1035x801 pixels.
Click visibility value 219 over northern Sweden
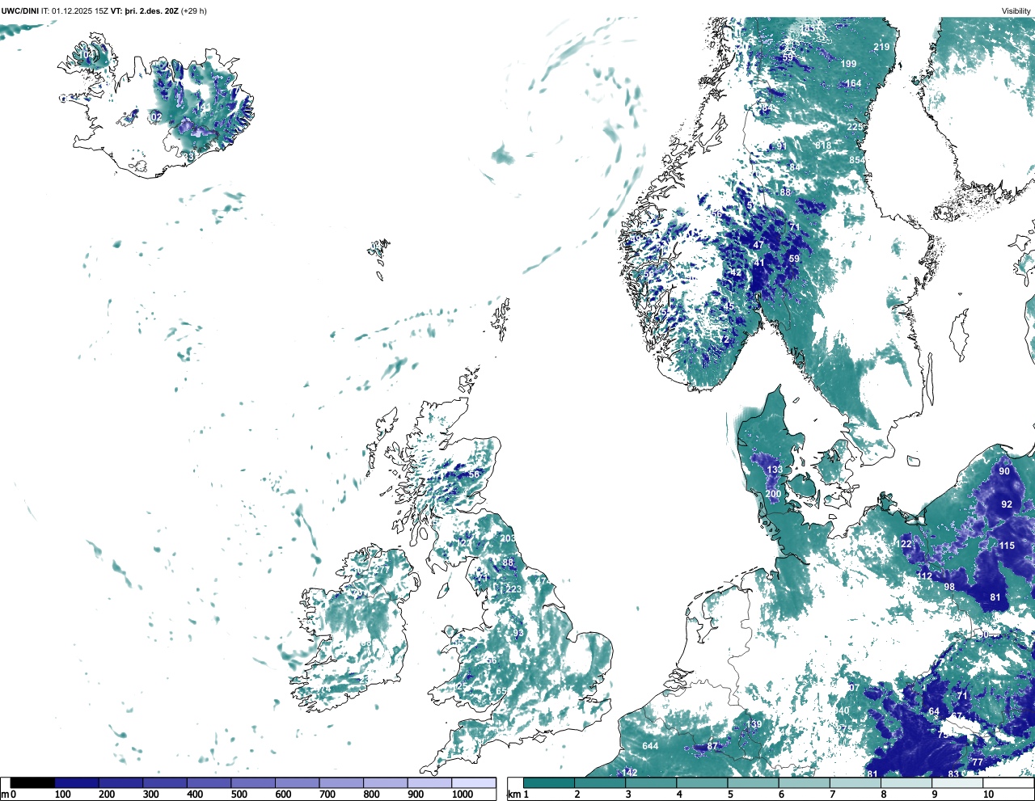(881, 47)
